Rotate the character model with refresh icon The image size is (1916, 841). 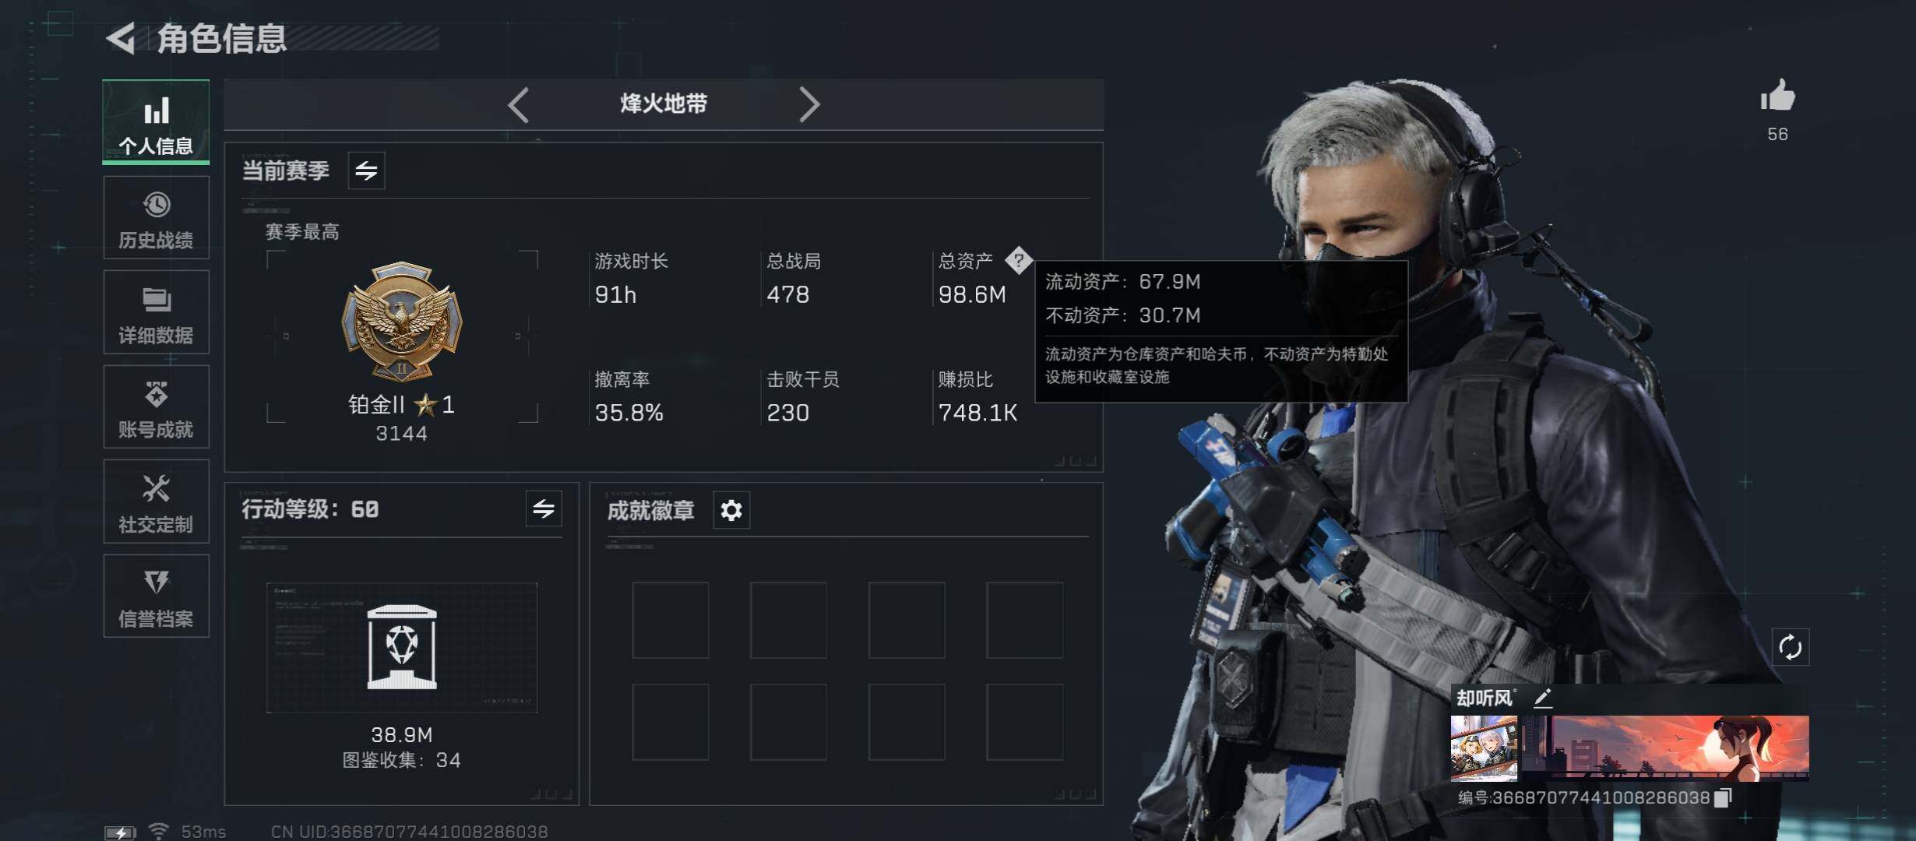pyautogui.click(x=1790, y=647)
